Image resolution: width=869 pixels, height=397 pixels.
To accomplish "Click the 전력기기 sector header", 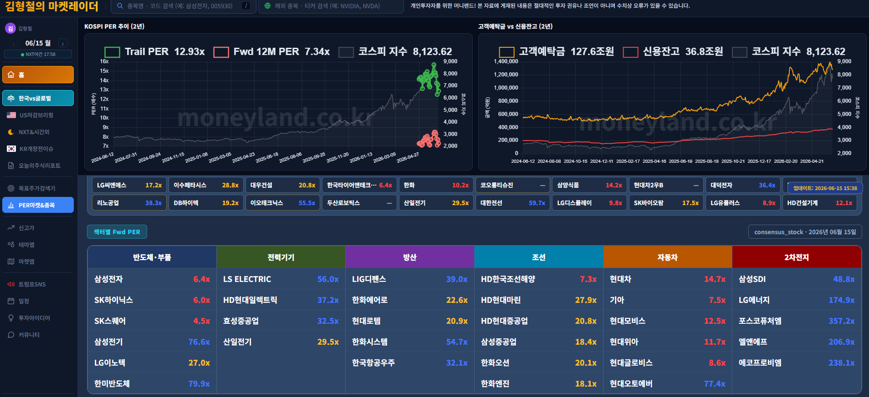I will coord(281,257).
